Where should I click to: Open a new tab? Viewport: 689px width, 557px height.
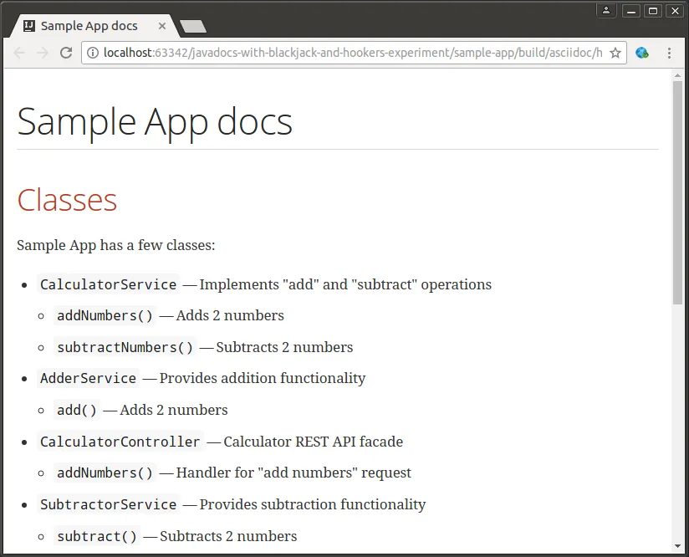pos(193,27)
